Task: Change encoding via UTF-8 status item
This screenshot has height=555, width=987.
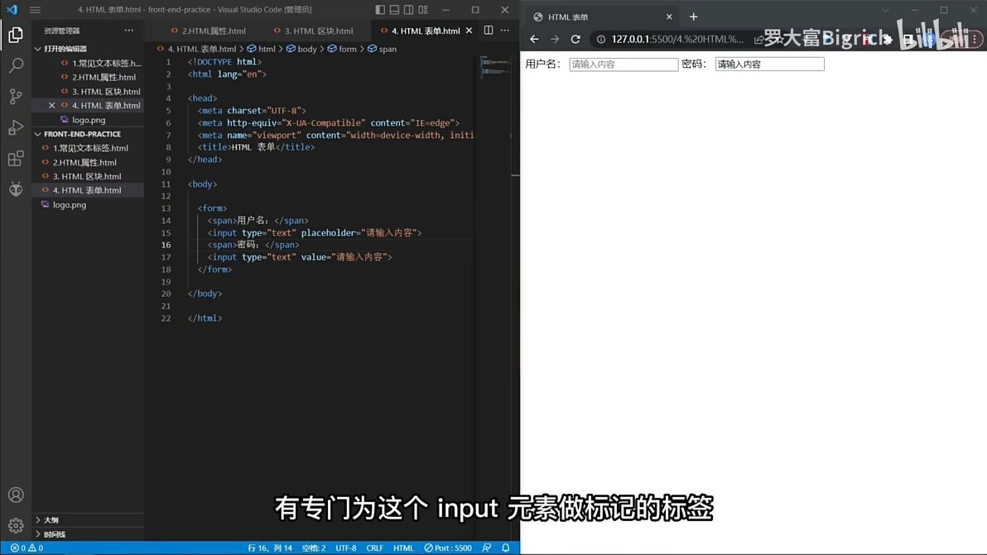Action: [345, 548]
